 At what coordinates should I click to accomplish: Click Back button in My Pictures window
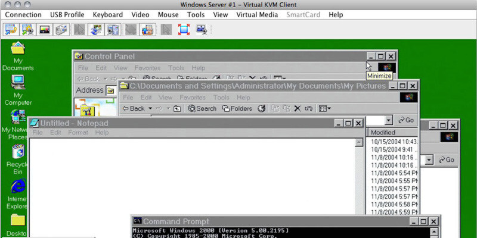(134, 108)
